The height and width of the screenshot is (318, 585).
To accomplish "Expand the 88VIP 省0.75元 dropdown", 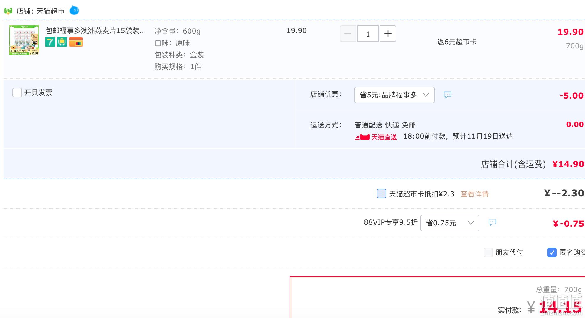I will coord(450,223).
